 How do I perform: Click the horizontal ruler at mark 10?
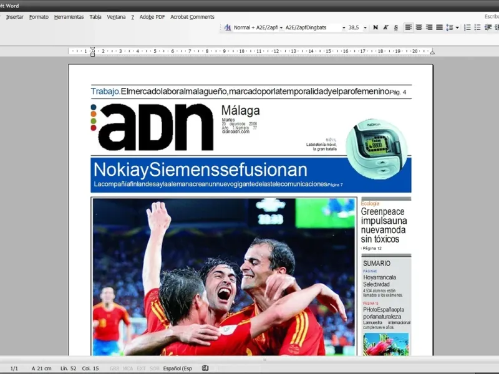click(x=241, y=51)
